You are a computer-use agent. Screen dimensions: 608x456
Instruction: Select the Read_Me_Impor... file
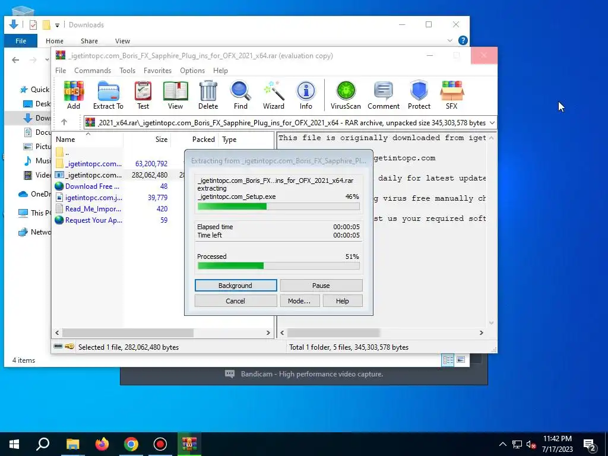tap(93, 208)
